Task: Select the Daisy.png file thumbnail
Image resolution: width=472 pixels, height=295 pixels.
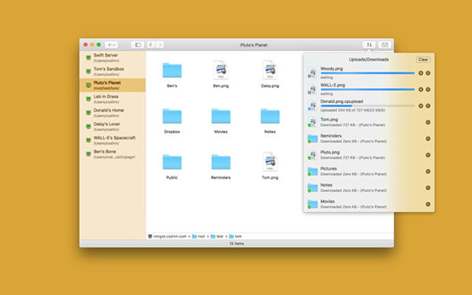Action: 270,75
